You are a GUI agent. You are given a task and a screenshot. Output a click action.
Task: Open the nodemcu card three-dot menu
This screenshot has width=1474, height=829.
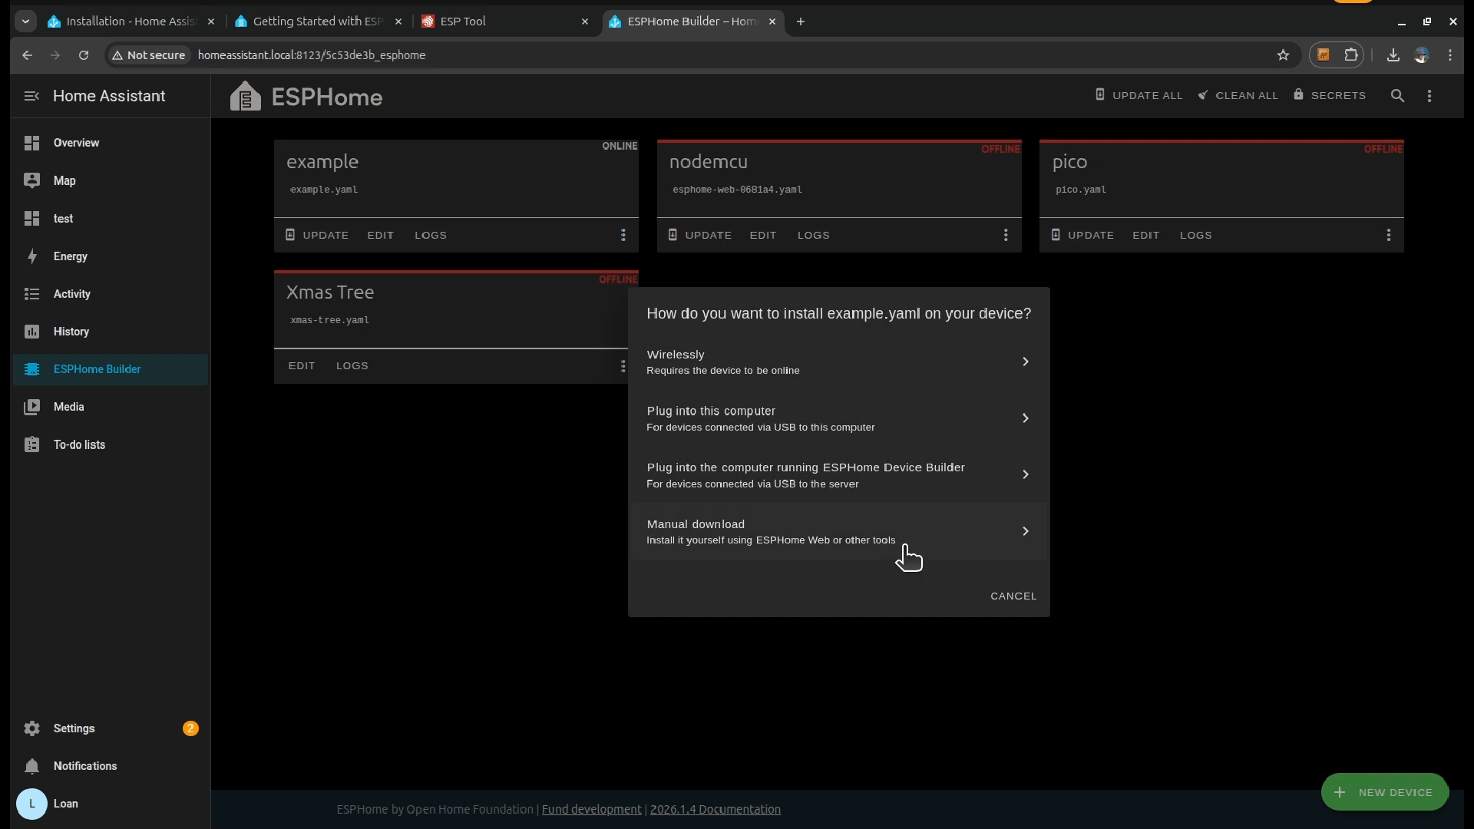click(1006, 235)
